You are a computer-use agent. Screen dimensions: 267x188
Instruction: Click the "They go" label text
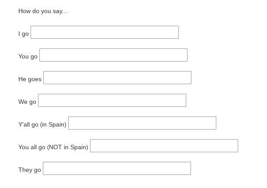click(30, 170)
